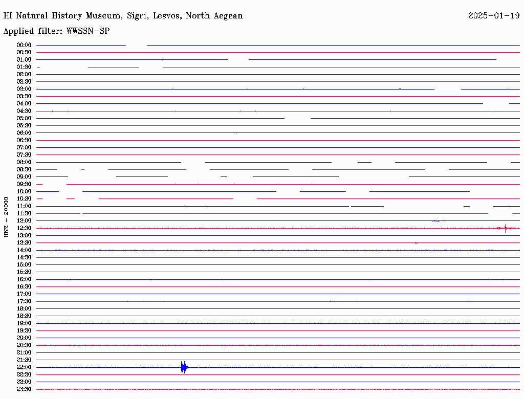Click the 05:00 time label
The height and width of the screenshot is (399, 524).
click(24, 118)
